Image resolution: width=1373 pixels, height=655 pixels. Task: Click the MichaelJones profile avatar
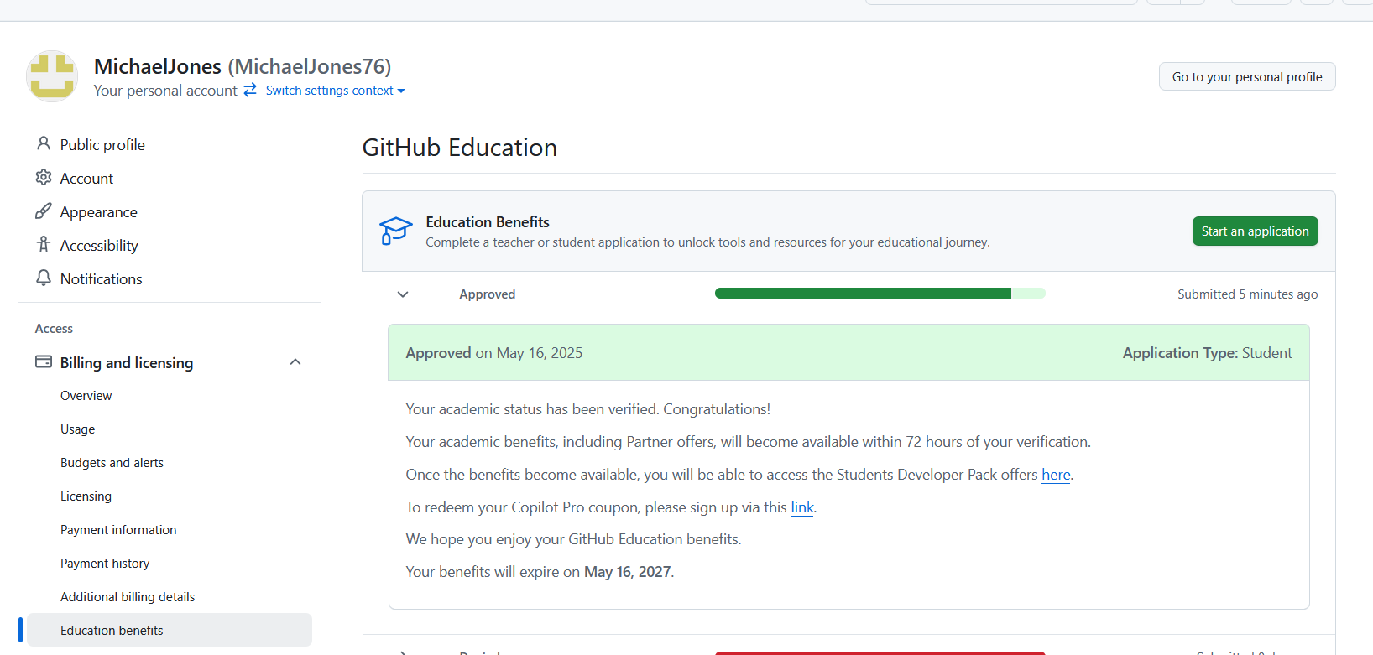(x=52, y=76)
